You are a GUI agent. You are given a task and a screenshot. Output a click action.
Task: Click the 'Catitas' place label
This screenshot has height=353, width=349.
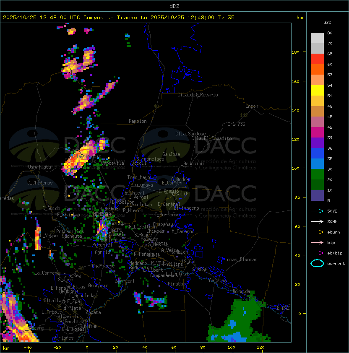(218, 280)
